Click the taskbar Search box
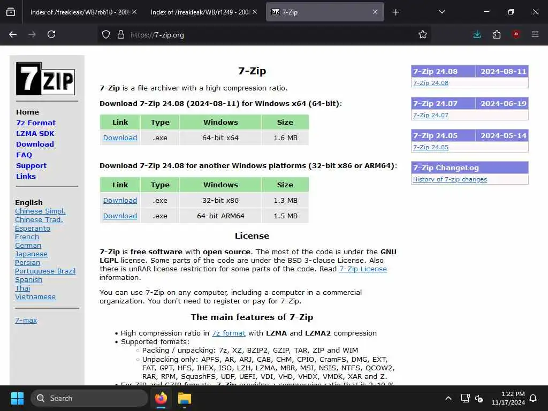Image resolution: width=548 pixels, height=411 pixels. [89, 398]
